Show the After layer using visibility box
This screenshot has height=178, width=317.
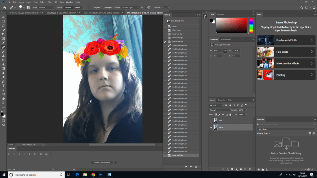point(211,121)
